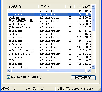Select 360se.exe row using 52,788 K
Screen dimensions: 102x92
point(49,31)
